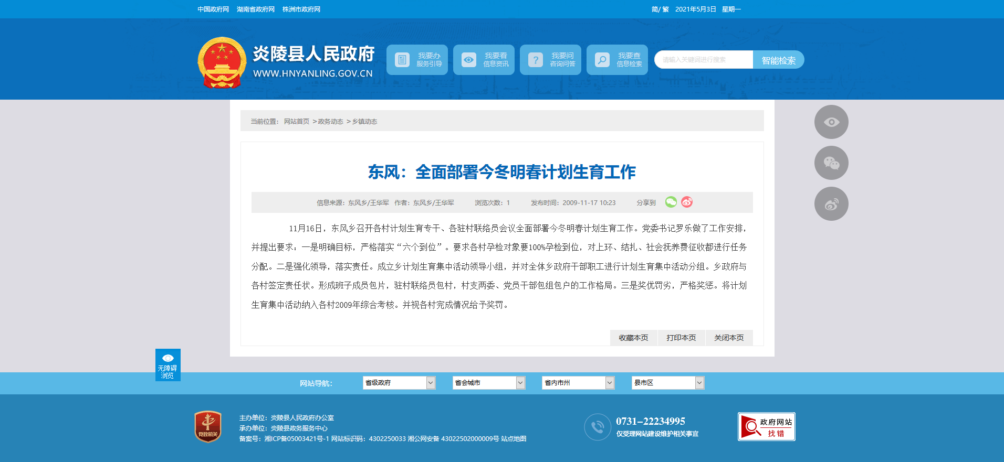Expand the 省级政府 dropdown
This screenshot has width=1004, height=462.
(399, 383)
